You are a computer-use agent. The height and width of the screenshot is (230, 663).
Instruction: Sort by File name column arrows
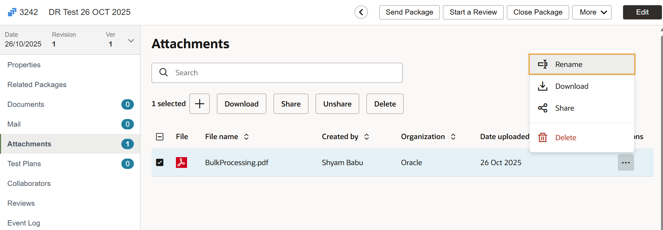click(246, 137)
